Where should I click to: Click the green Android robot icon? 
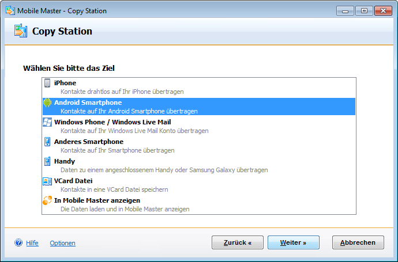[47, 102]
